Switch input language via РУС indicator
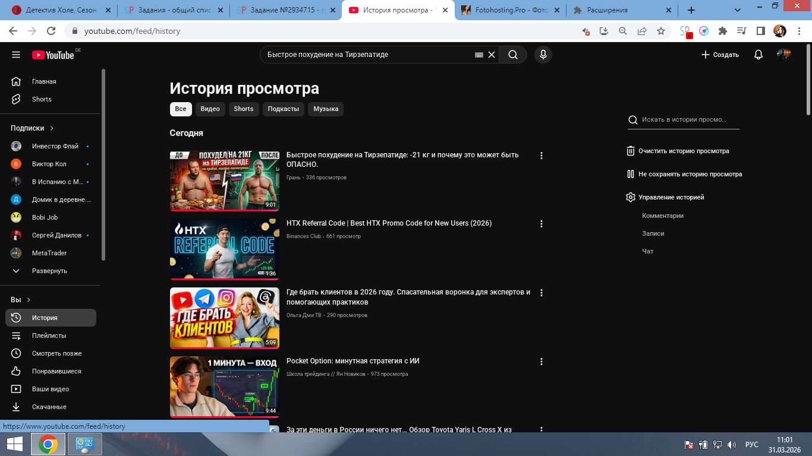 [752, 444]
